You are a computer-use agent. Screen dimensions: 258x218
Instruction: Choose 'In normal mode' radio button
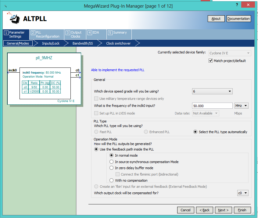click(111, 155)
